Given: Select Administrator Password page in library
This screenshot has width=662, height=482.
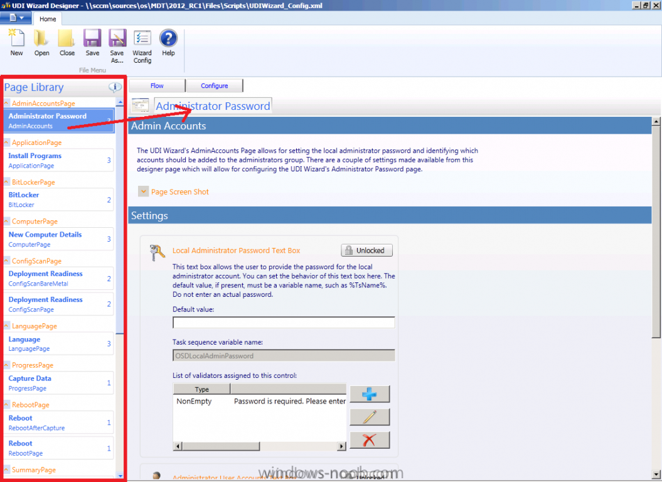Looking at the screenshot, I should tap(59, 121).
